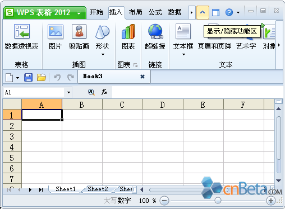The image size is (285, 209).
Task: Expand the 文本框 dropdown arrow
Action: pos(183,54)
